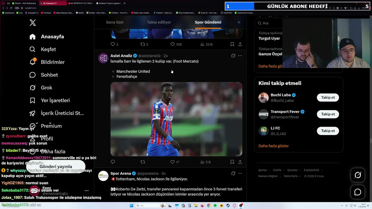This screenshot has height=209, width=372.
Task: Open the Windows Start menu
Action: coord(131,206)
